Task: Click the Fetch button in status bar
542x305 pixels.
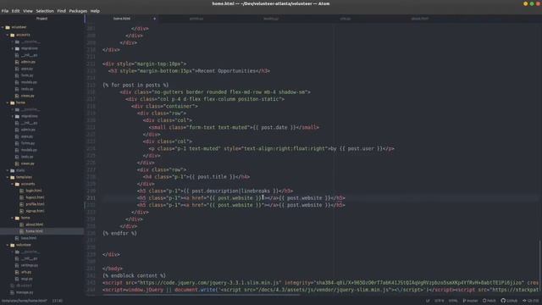Action: click(x=489, y=302)
